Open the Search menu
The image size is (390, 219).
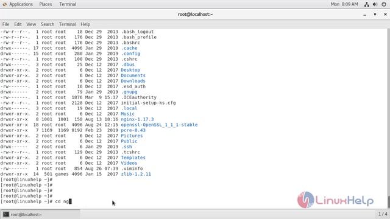pyautogui.click(x=48, y=24)
